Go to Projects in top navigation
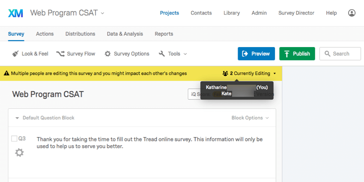This screenshot has height=182, width=364. tap(170, 13)
